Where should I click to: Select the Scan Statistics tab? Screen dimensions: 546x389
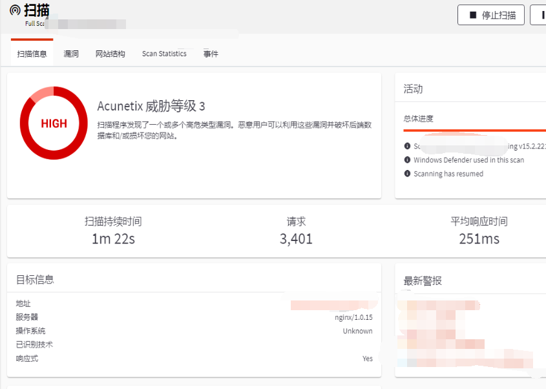(x=164, y=54)
